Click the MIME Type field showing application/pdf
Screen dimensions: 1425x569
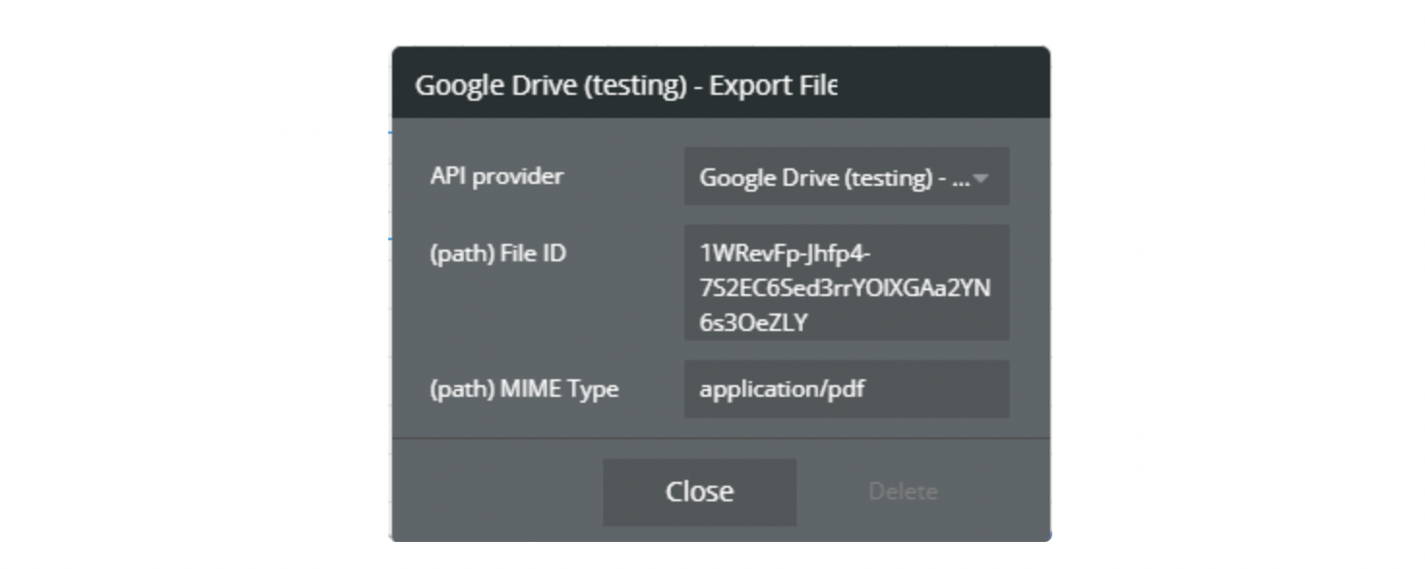846,389
